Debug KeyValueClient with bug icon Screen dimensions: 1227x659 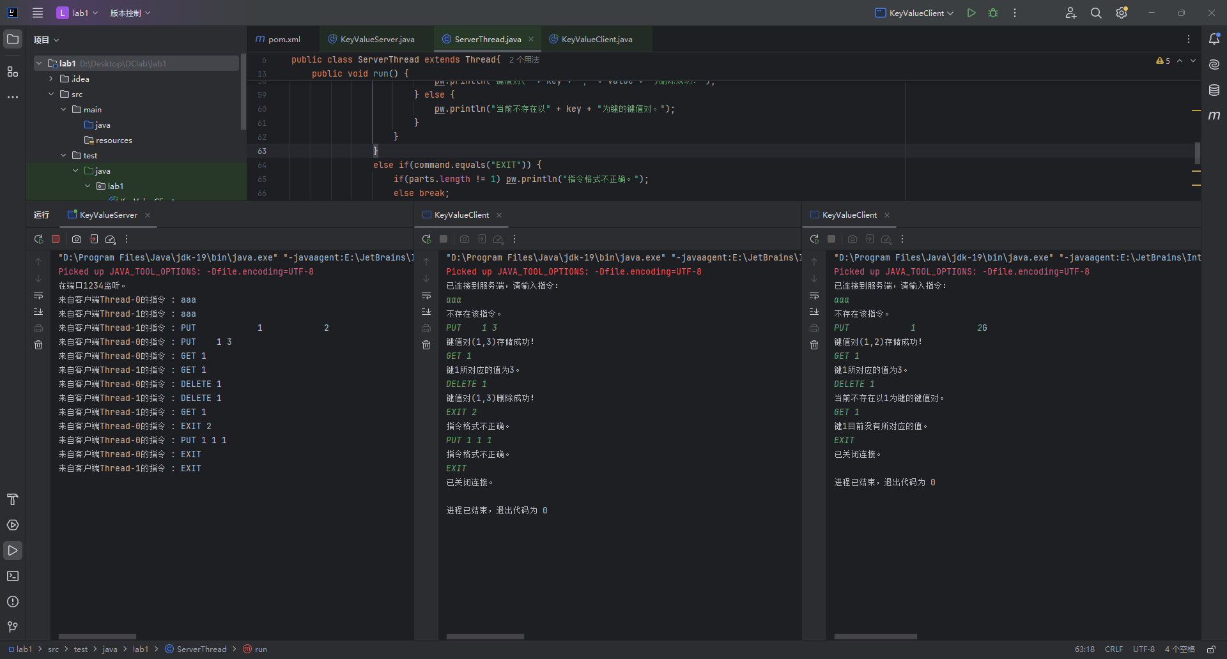pyautogui.click(x=993, y=13)
